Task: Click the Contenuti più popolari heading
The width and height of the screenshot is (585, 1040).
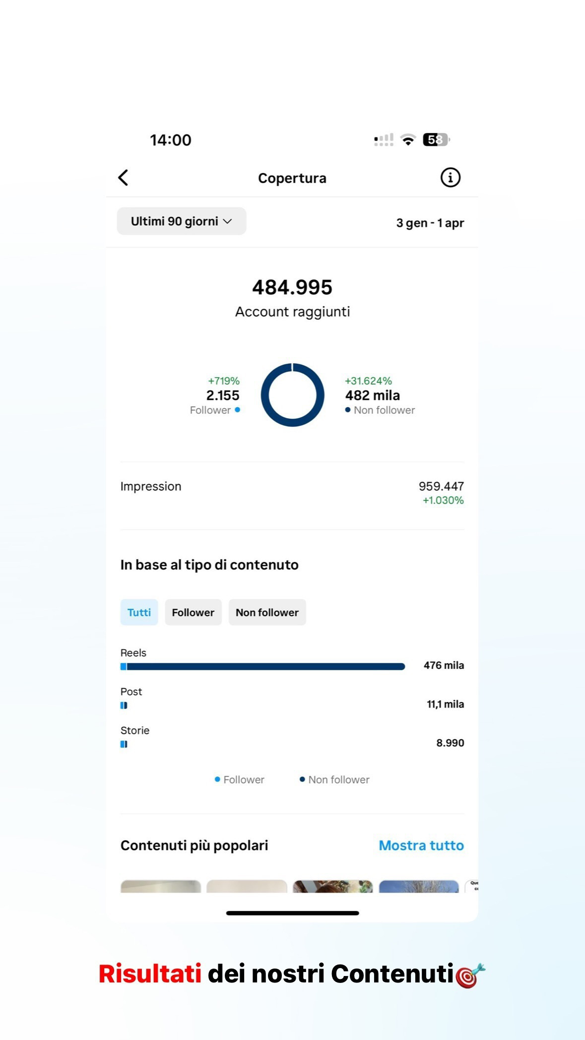Action: coord(194,845)
